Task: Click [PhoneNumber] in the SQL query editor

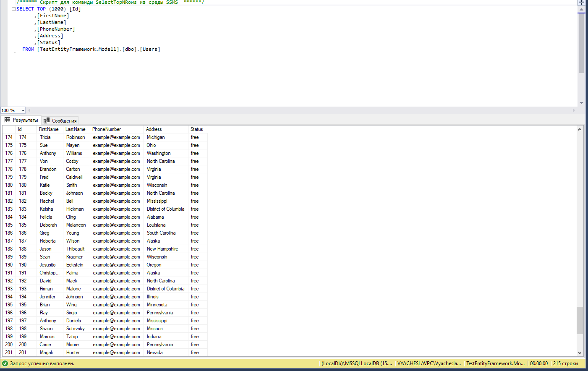Action: [56, 29]
